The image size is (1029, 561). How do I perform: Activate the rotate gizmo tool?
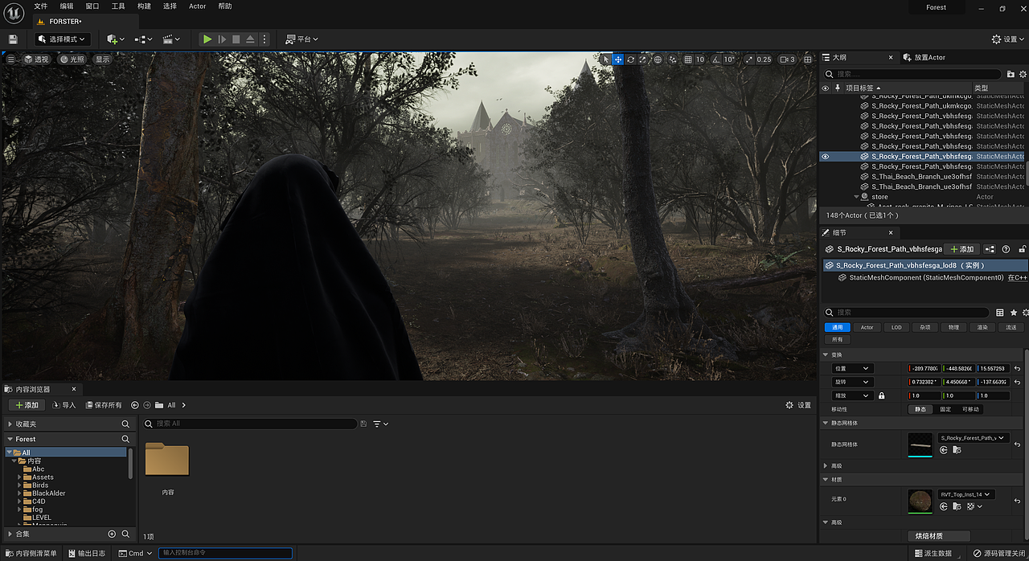(x=631, y=59)
